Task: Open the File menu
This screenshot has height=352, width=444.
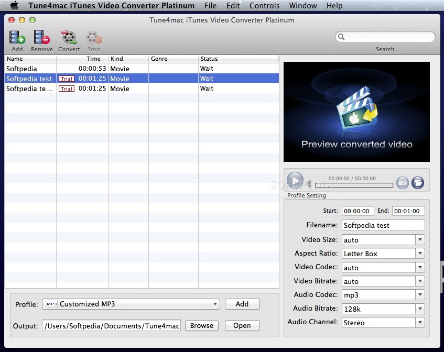Action: (210, 6)
